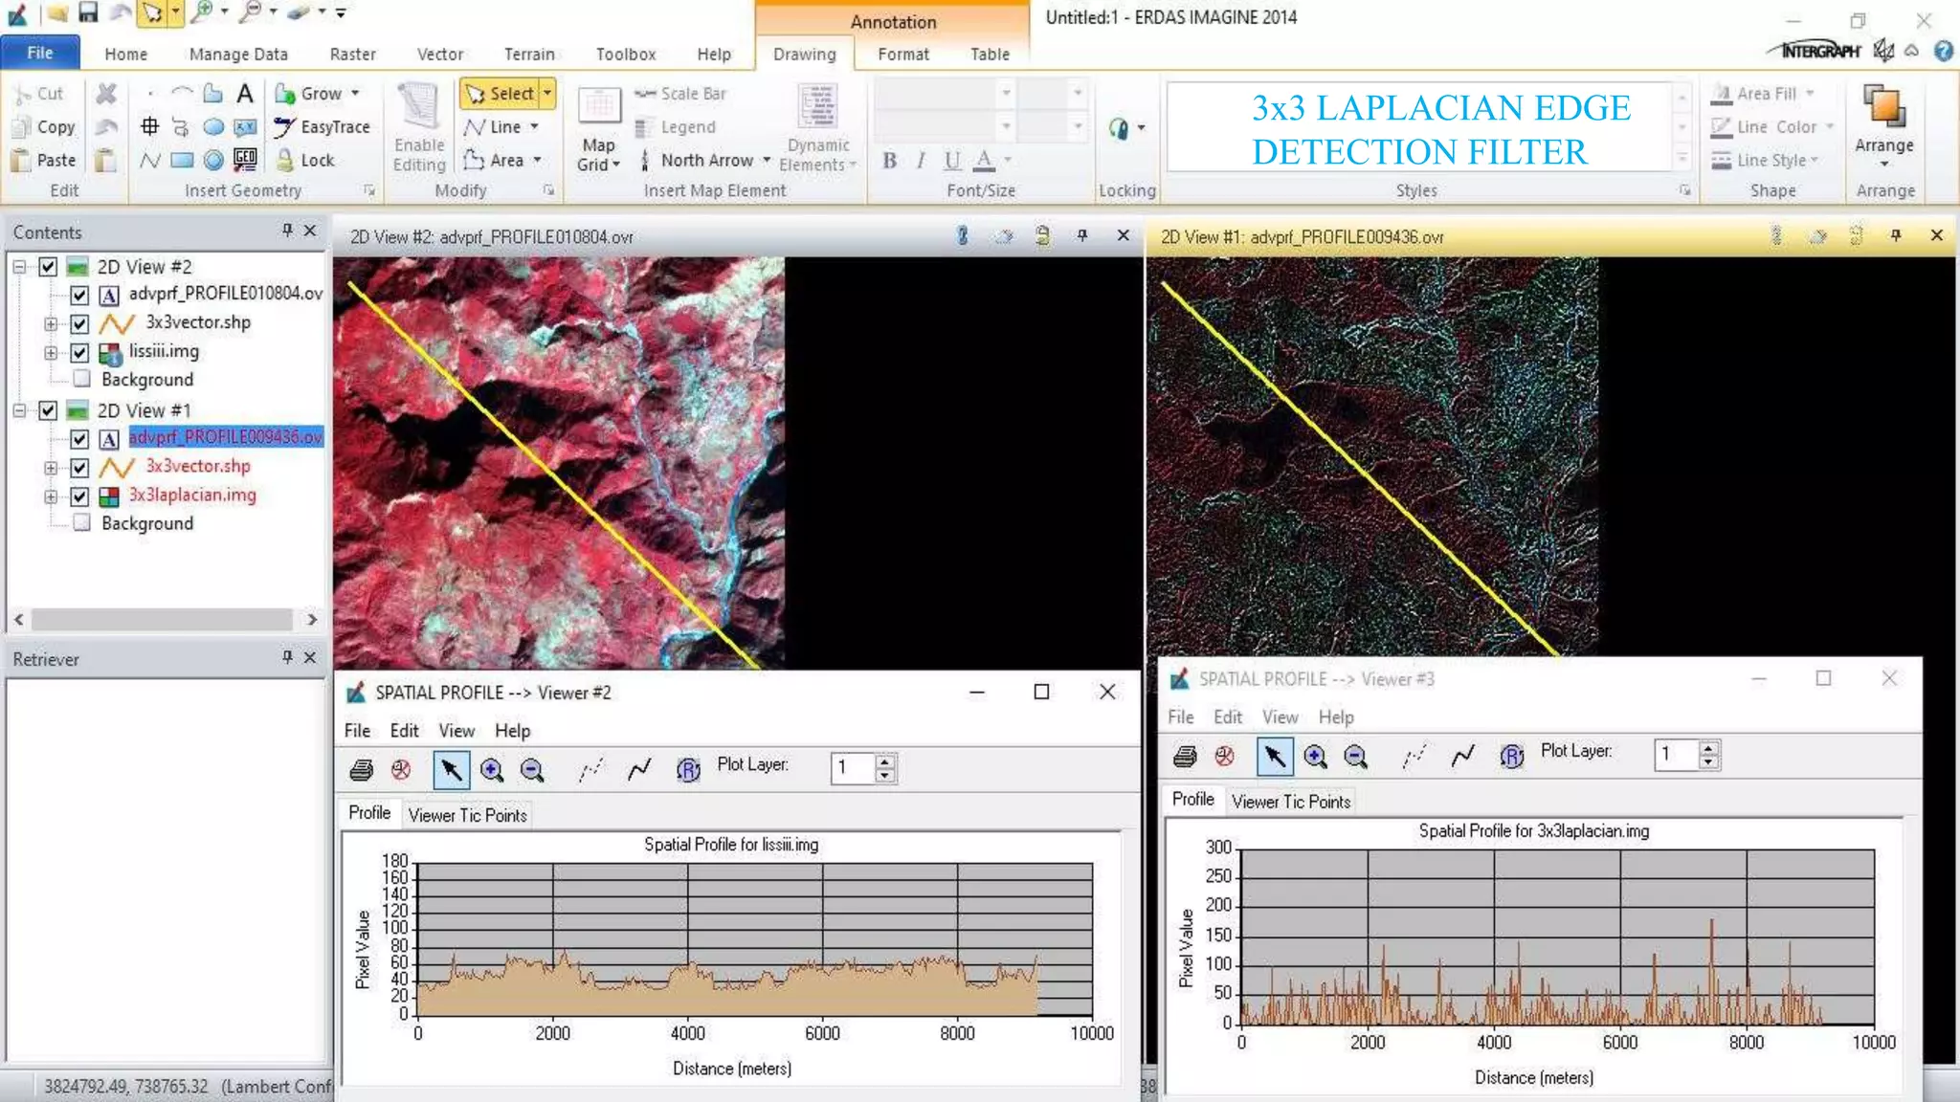1960x1102 pixels.
Task: Click the Arrange icon in ribbon
Action: tap(1883, 107)
